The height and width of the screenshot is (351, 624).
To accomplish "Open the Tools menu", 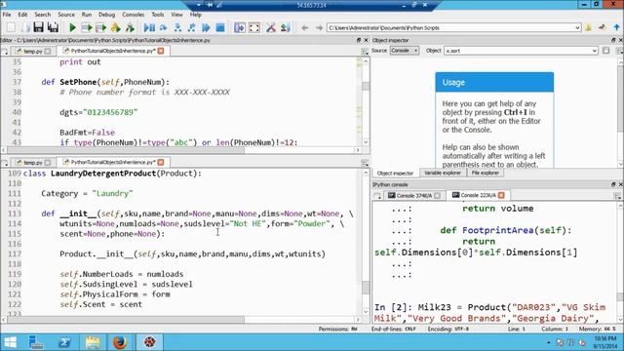I will click(158, 15).
